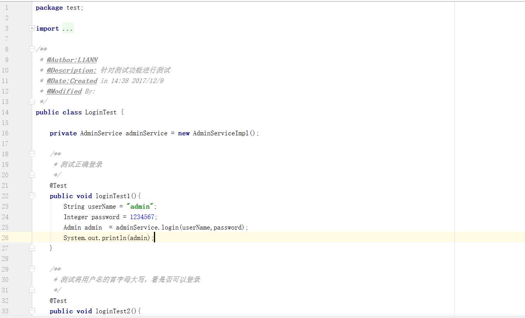Click the 'private' keyword on line 16
Screen dimensions: 525x318
pyautogui.click(x=63, y=133)
